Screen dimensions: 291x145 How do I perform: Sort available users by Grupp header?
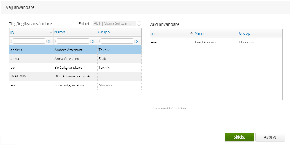(x=104, y=32)
